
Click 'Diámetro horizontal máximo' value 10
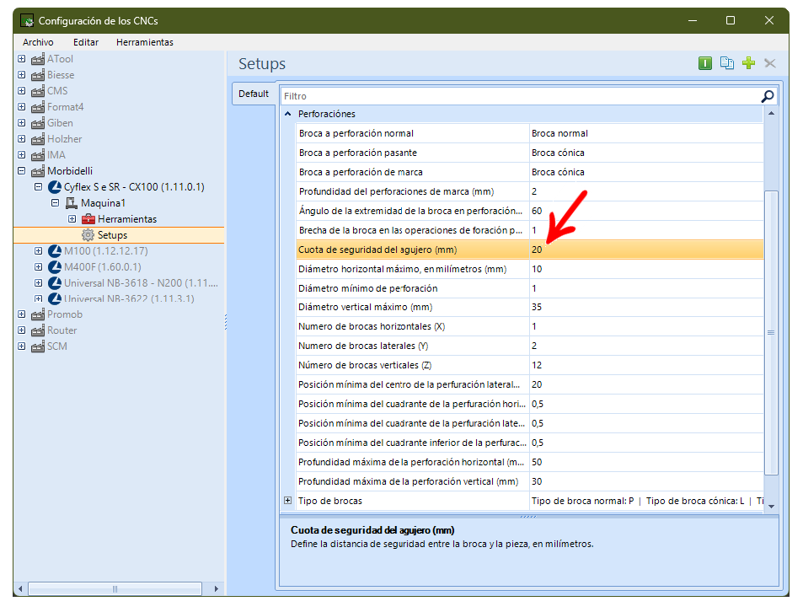pyautogui.click(x=645, y=269)
